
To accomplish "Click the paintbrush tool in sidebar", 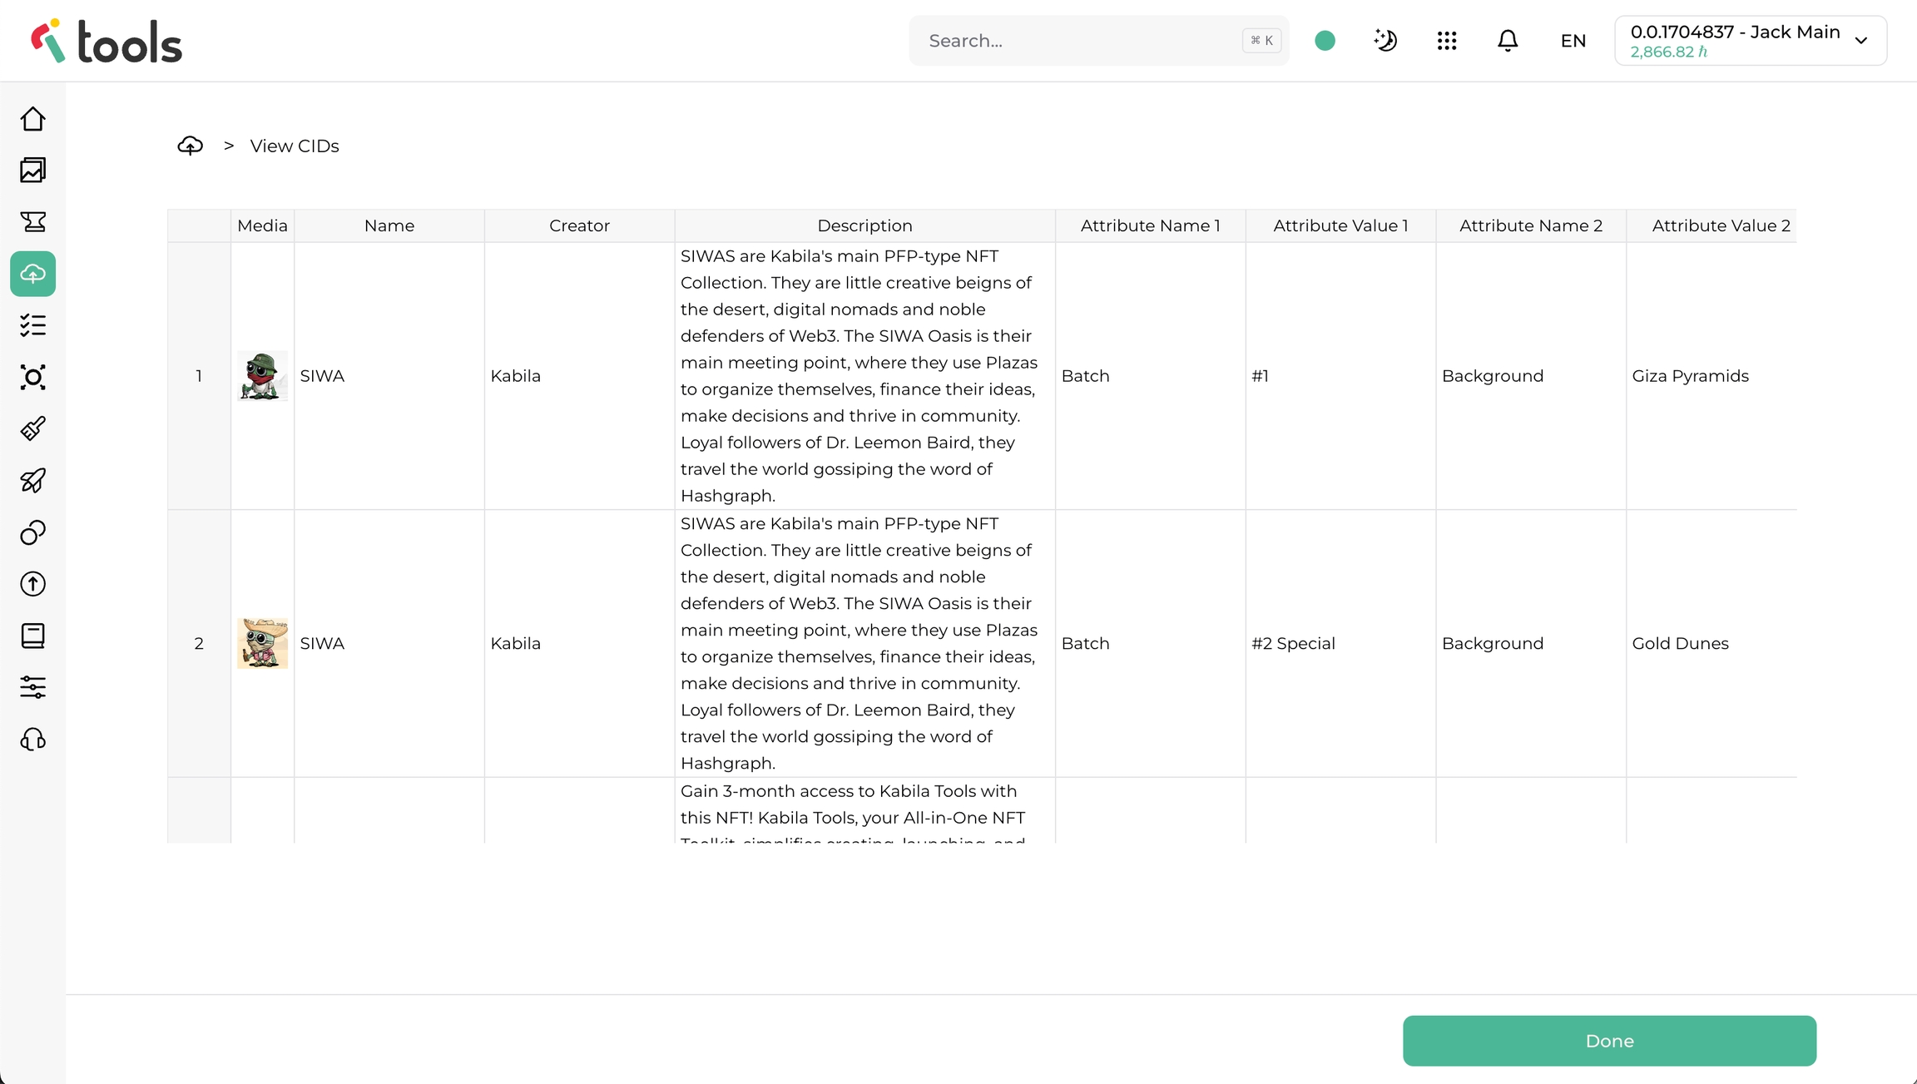I will [x=33, y=429].
